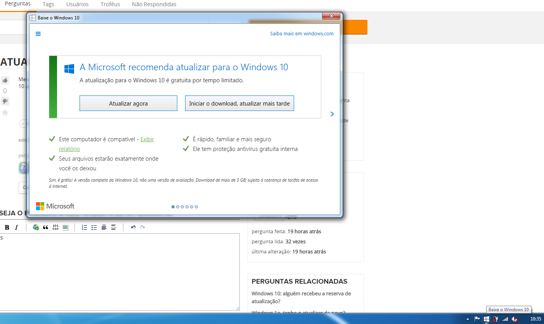
Task: Insert a horizontal rule in the editor
Action: [114, 227]
